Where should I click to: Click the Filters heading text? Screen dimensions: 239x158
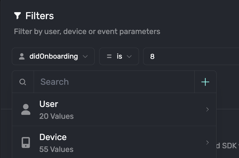(x=40, y=16)
